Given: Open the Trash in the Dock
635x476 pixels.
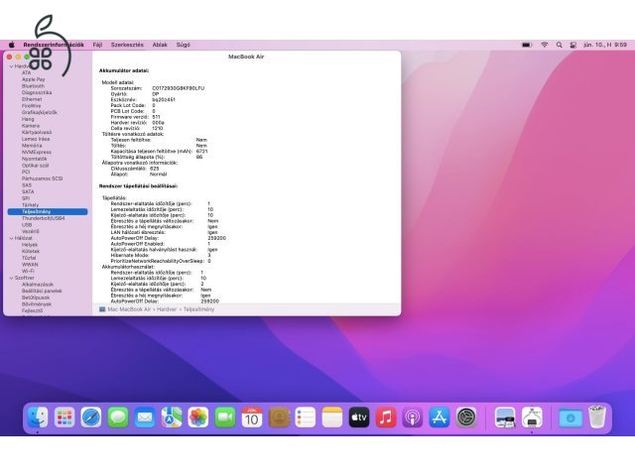Looking at the screenshot, I should pos(597,417).
